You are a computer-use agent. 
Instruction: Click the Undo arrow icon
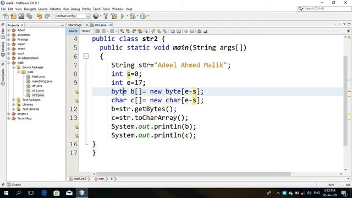tap(39, 16)
